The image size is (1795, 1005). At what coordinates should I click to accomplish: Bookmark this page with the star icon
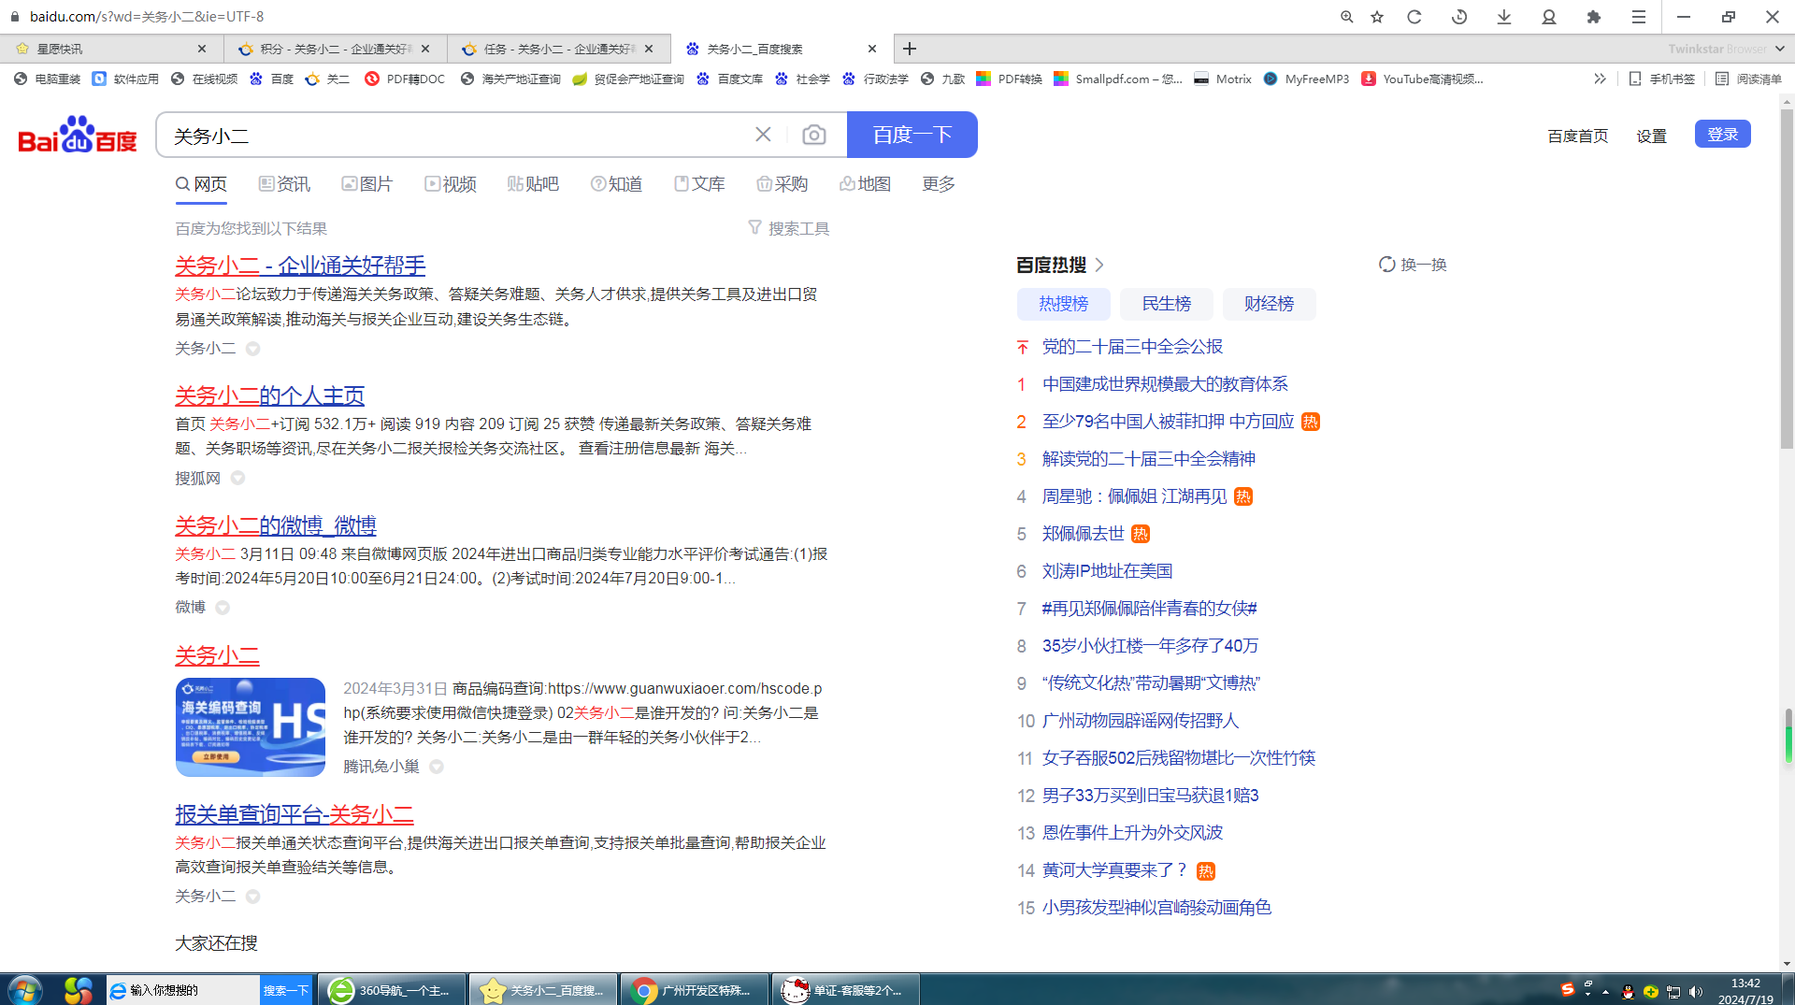coord(1377,17)
